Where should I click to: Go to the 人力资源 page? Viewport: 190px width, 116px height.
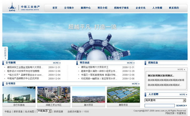[x=157, y=8]
